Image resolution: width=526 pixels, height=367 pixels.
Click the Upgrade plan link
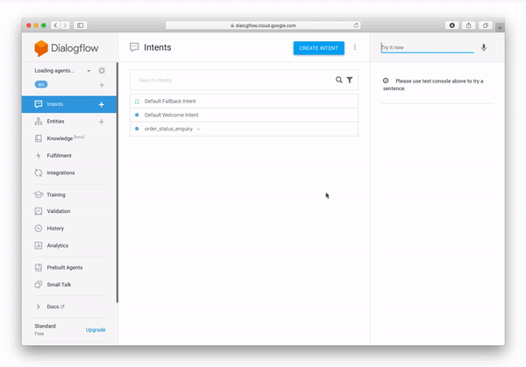pyautogui.click(x=96, y=330)
